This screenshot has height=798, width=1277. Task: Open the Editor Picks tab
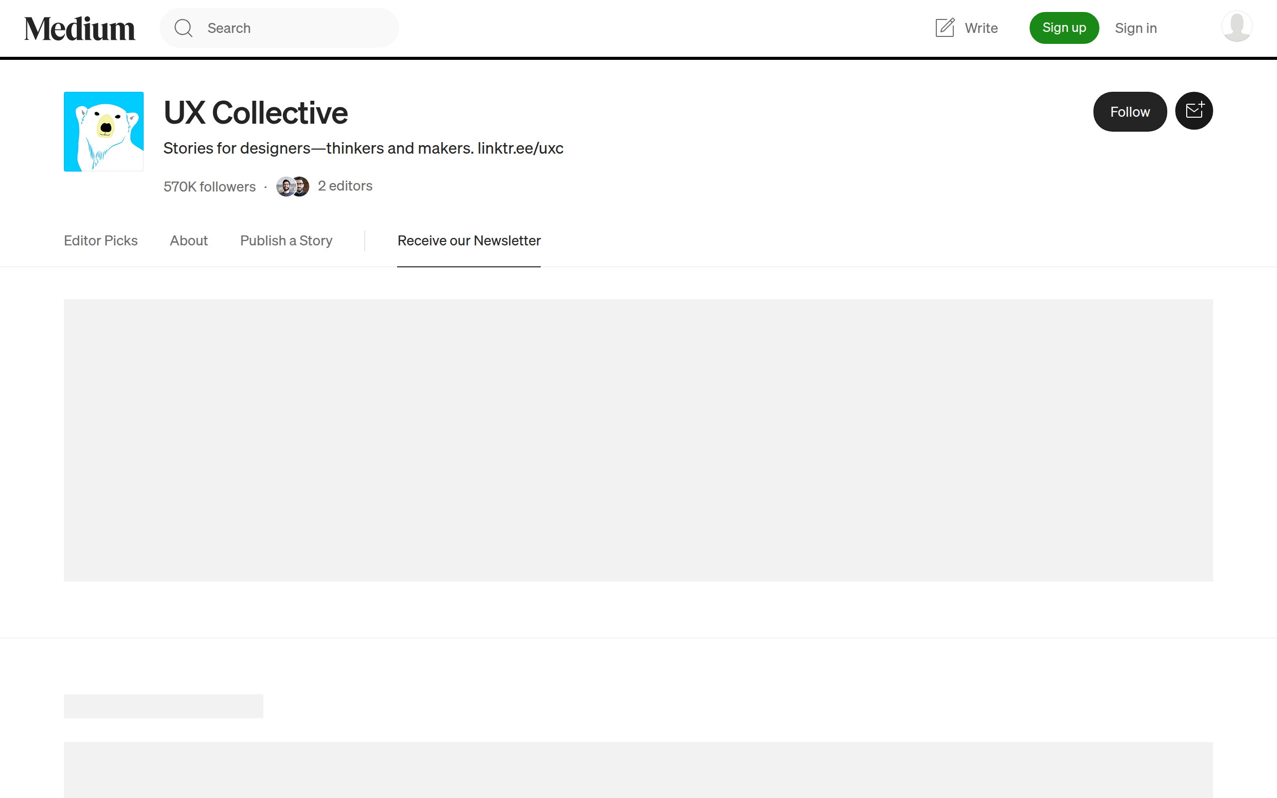[100, 241]
